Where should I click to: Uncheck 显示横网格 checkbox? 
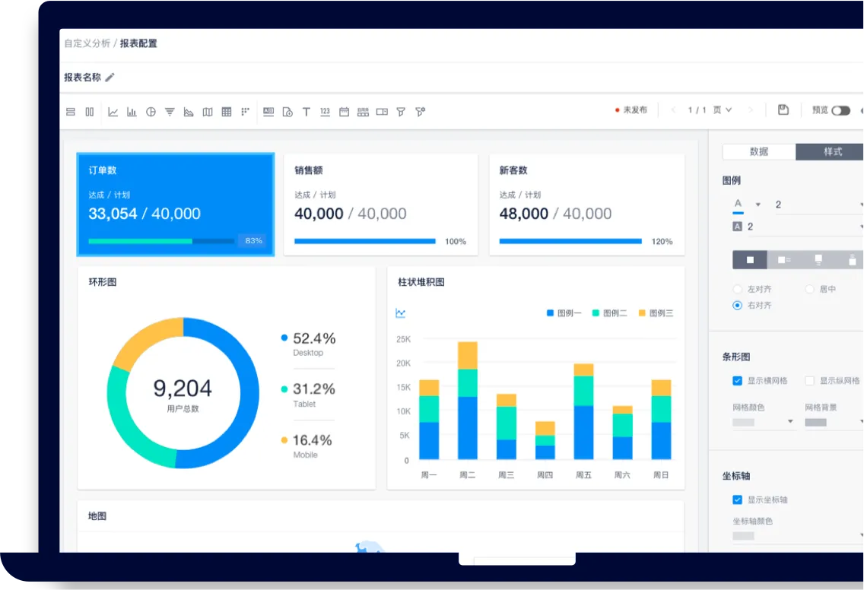[x=737, y=381]
